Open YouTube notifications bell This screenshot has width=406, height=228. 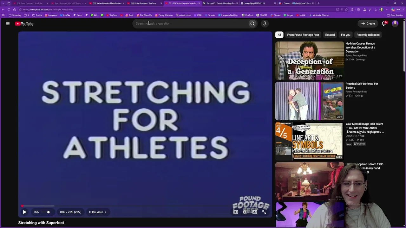coord(384,23)
